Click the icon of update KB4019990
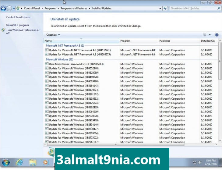The width and height of the screenshot is (222, 170). click(47, 81)
